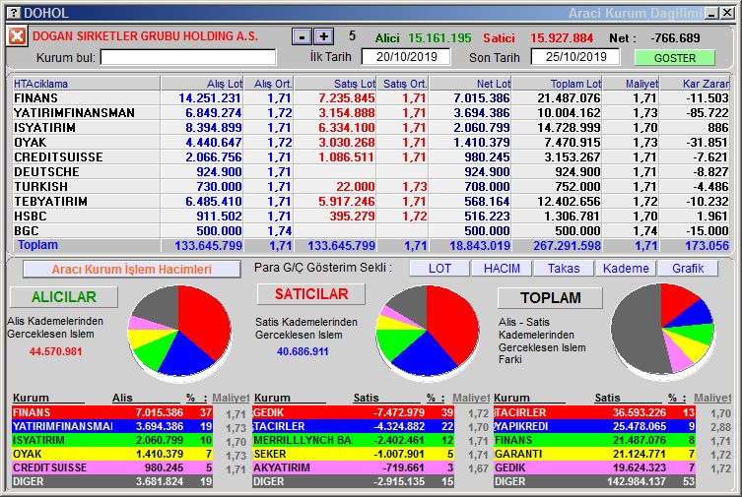Sort by Maliyet column header in top table
This screenshot has width=742, height=497.
(631, 84)
